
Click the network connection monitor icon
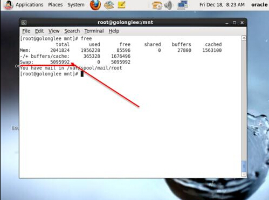tap(182, 5)
